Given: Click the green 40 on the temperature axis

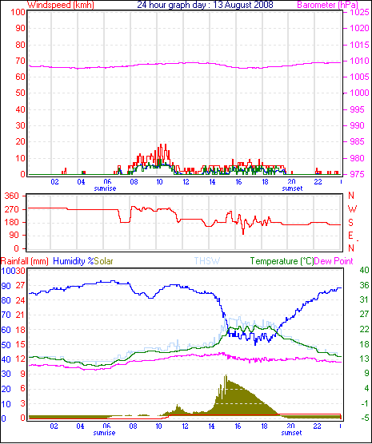Looking at the screenshot, I should [x=364, y=270].
